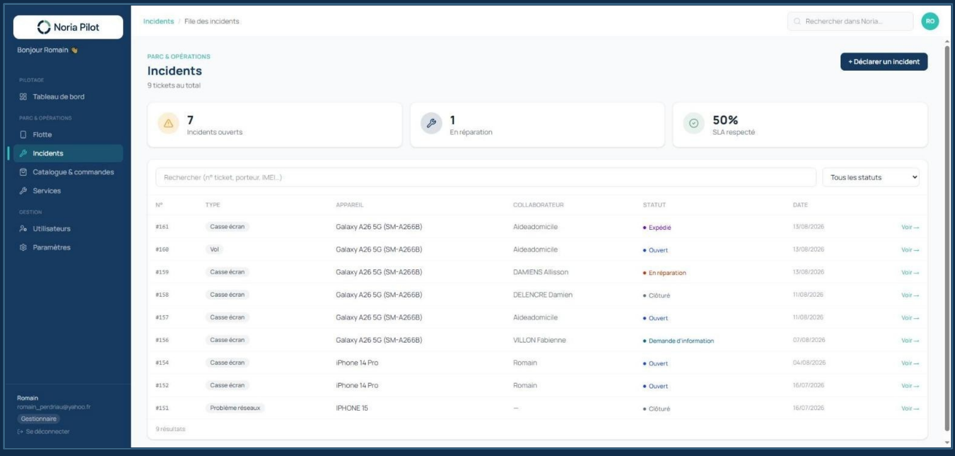Click collaborator DAMIENS Allisson
This screenshot has height=456, width=955.
click(541, 272)
